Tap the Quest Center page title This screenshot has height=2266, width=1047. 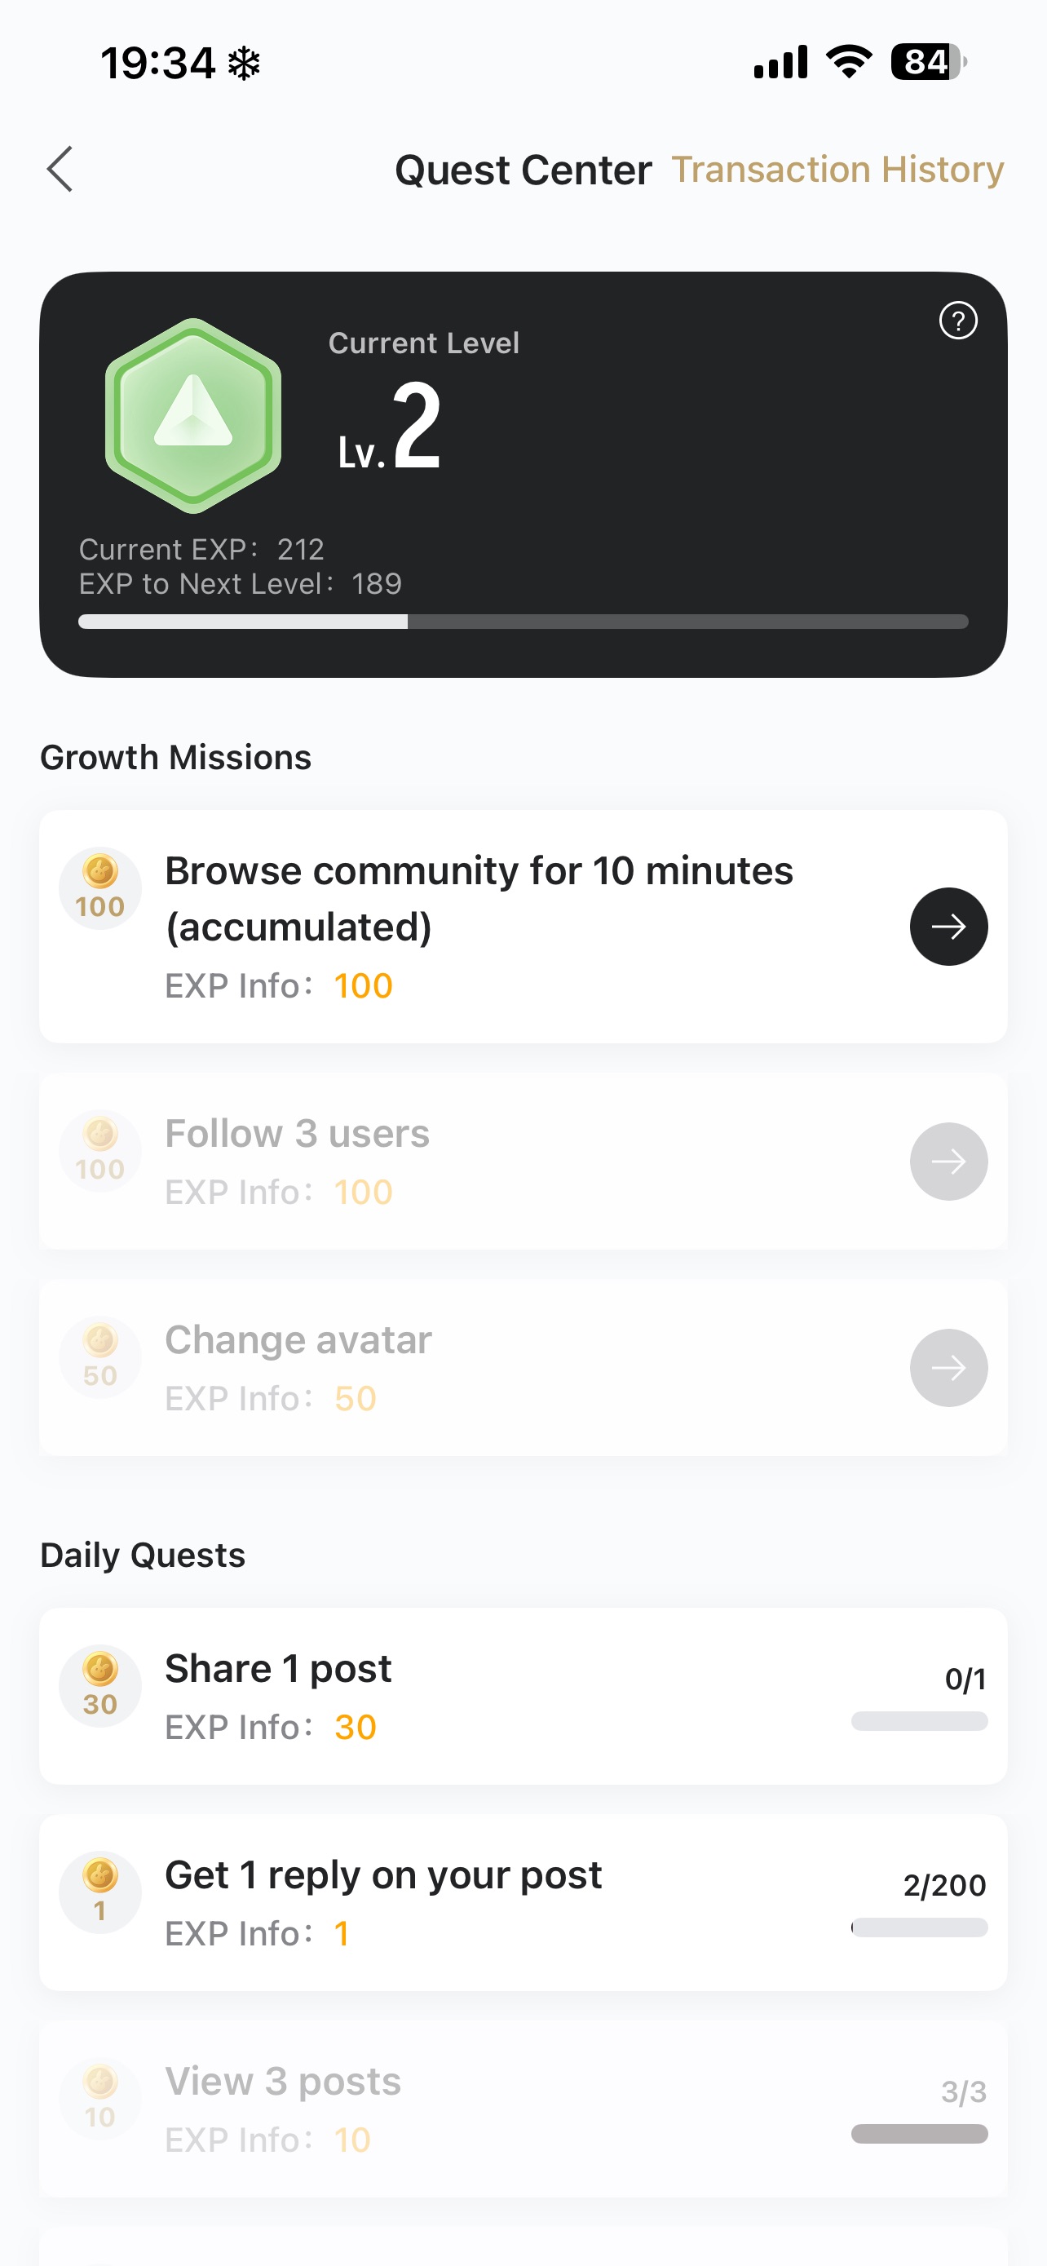tap(523, 170)
